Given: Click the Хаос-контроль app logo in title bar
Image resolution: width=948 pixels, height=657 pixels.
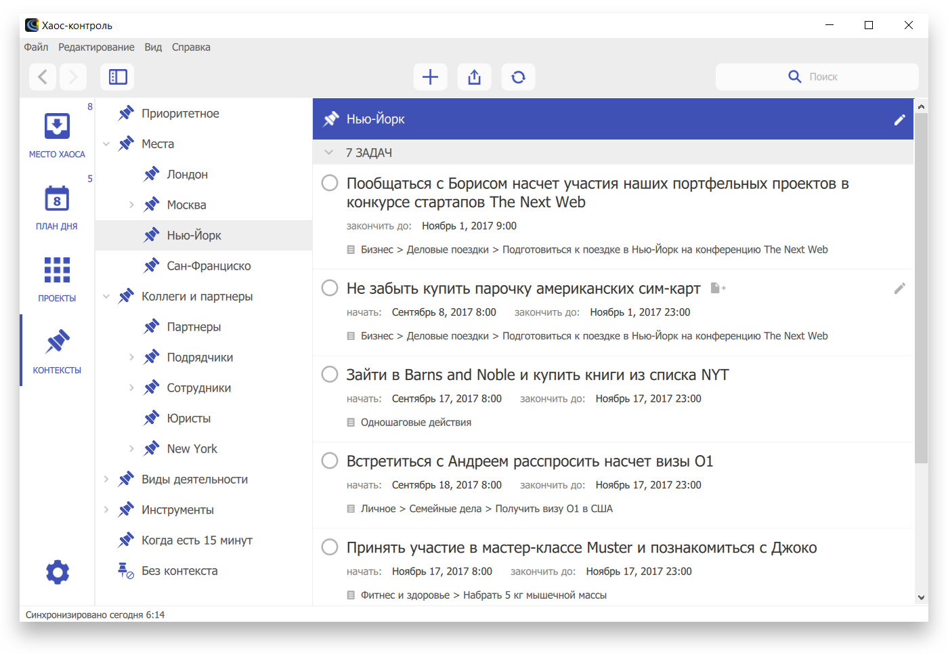Looking at the screenshot, I should point(32,25).
